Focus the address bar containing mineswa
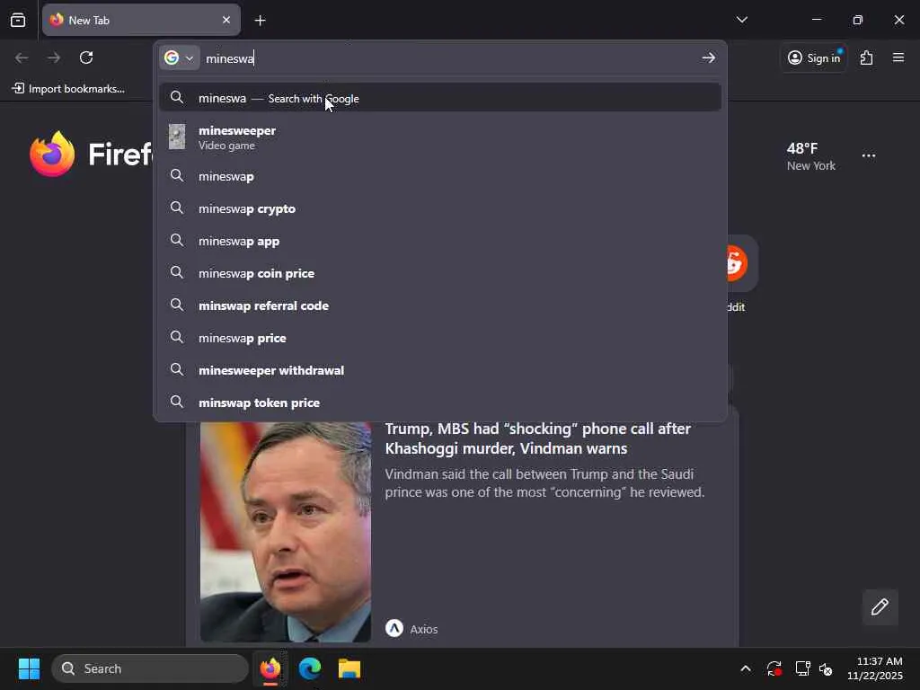 tap(449, 58)
